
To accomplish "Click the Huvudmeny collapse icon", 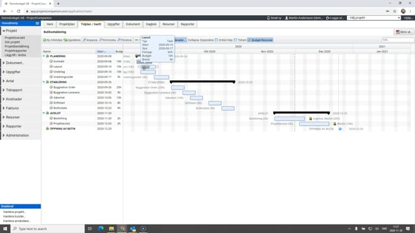I will coord(38,23).
